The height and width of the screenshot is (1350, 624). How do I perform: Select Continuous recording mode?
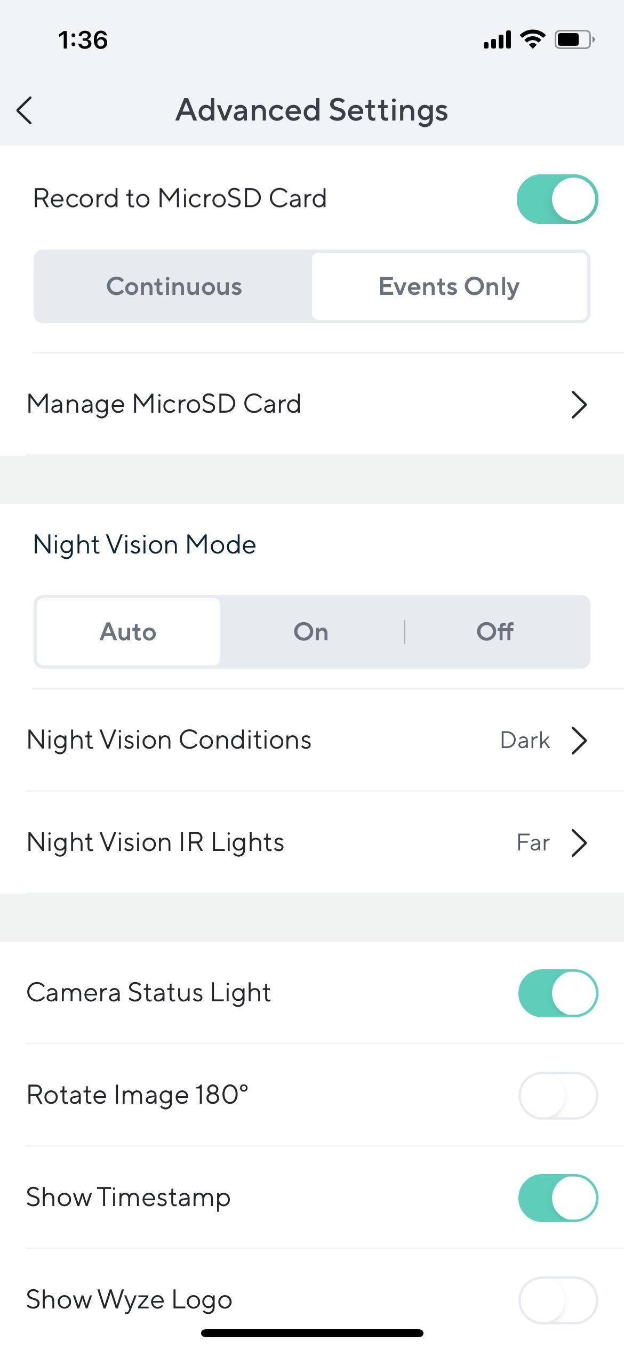click(174, 286)
